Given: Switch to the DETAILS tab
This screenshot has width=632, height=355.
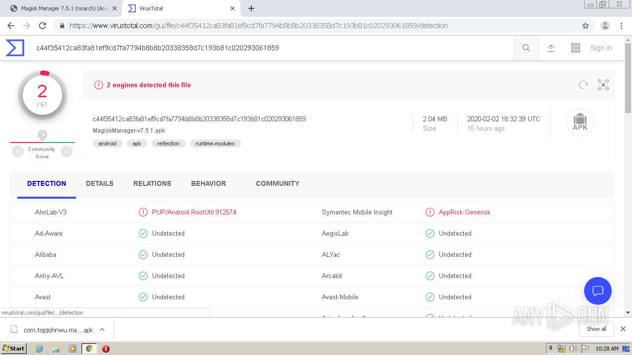Looking at the screenshot, I should click(100, 183).
